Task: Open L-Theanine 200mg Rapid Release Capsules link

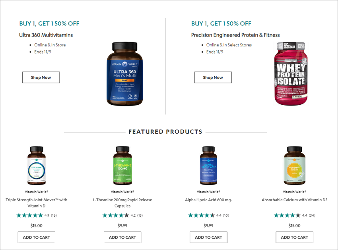Action: tap(122, 203)
